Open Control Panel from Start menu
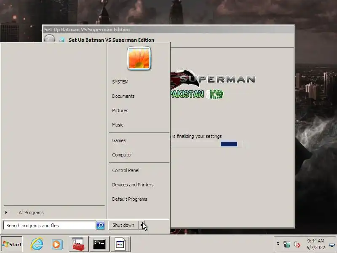 (126, 170)
